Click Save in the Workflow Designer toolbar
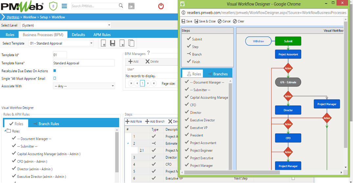The image size is (353, 183). point(187,21)
